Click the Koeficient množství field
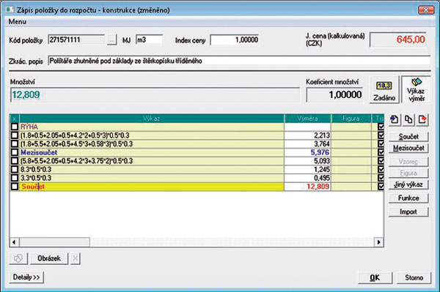 click(x=334, y=94)
